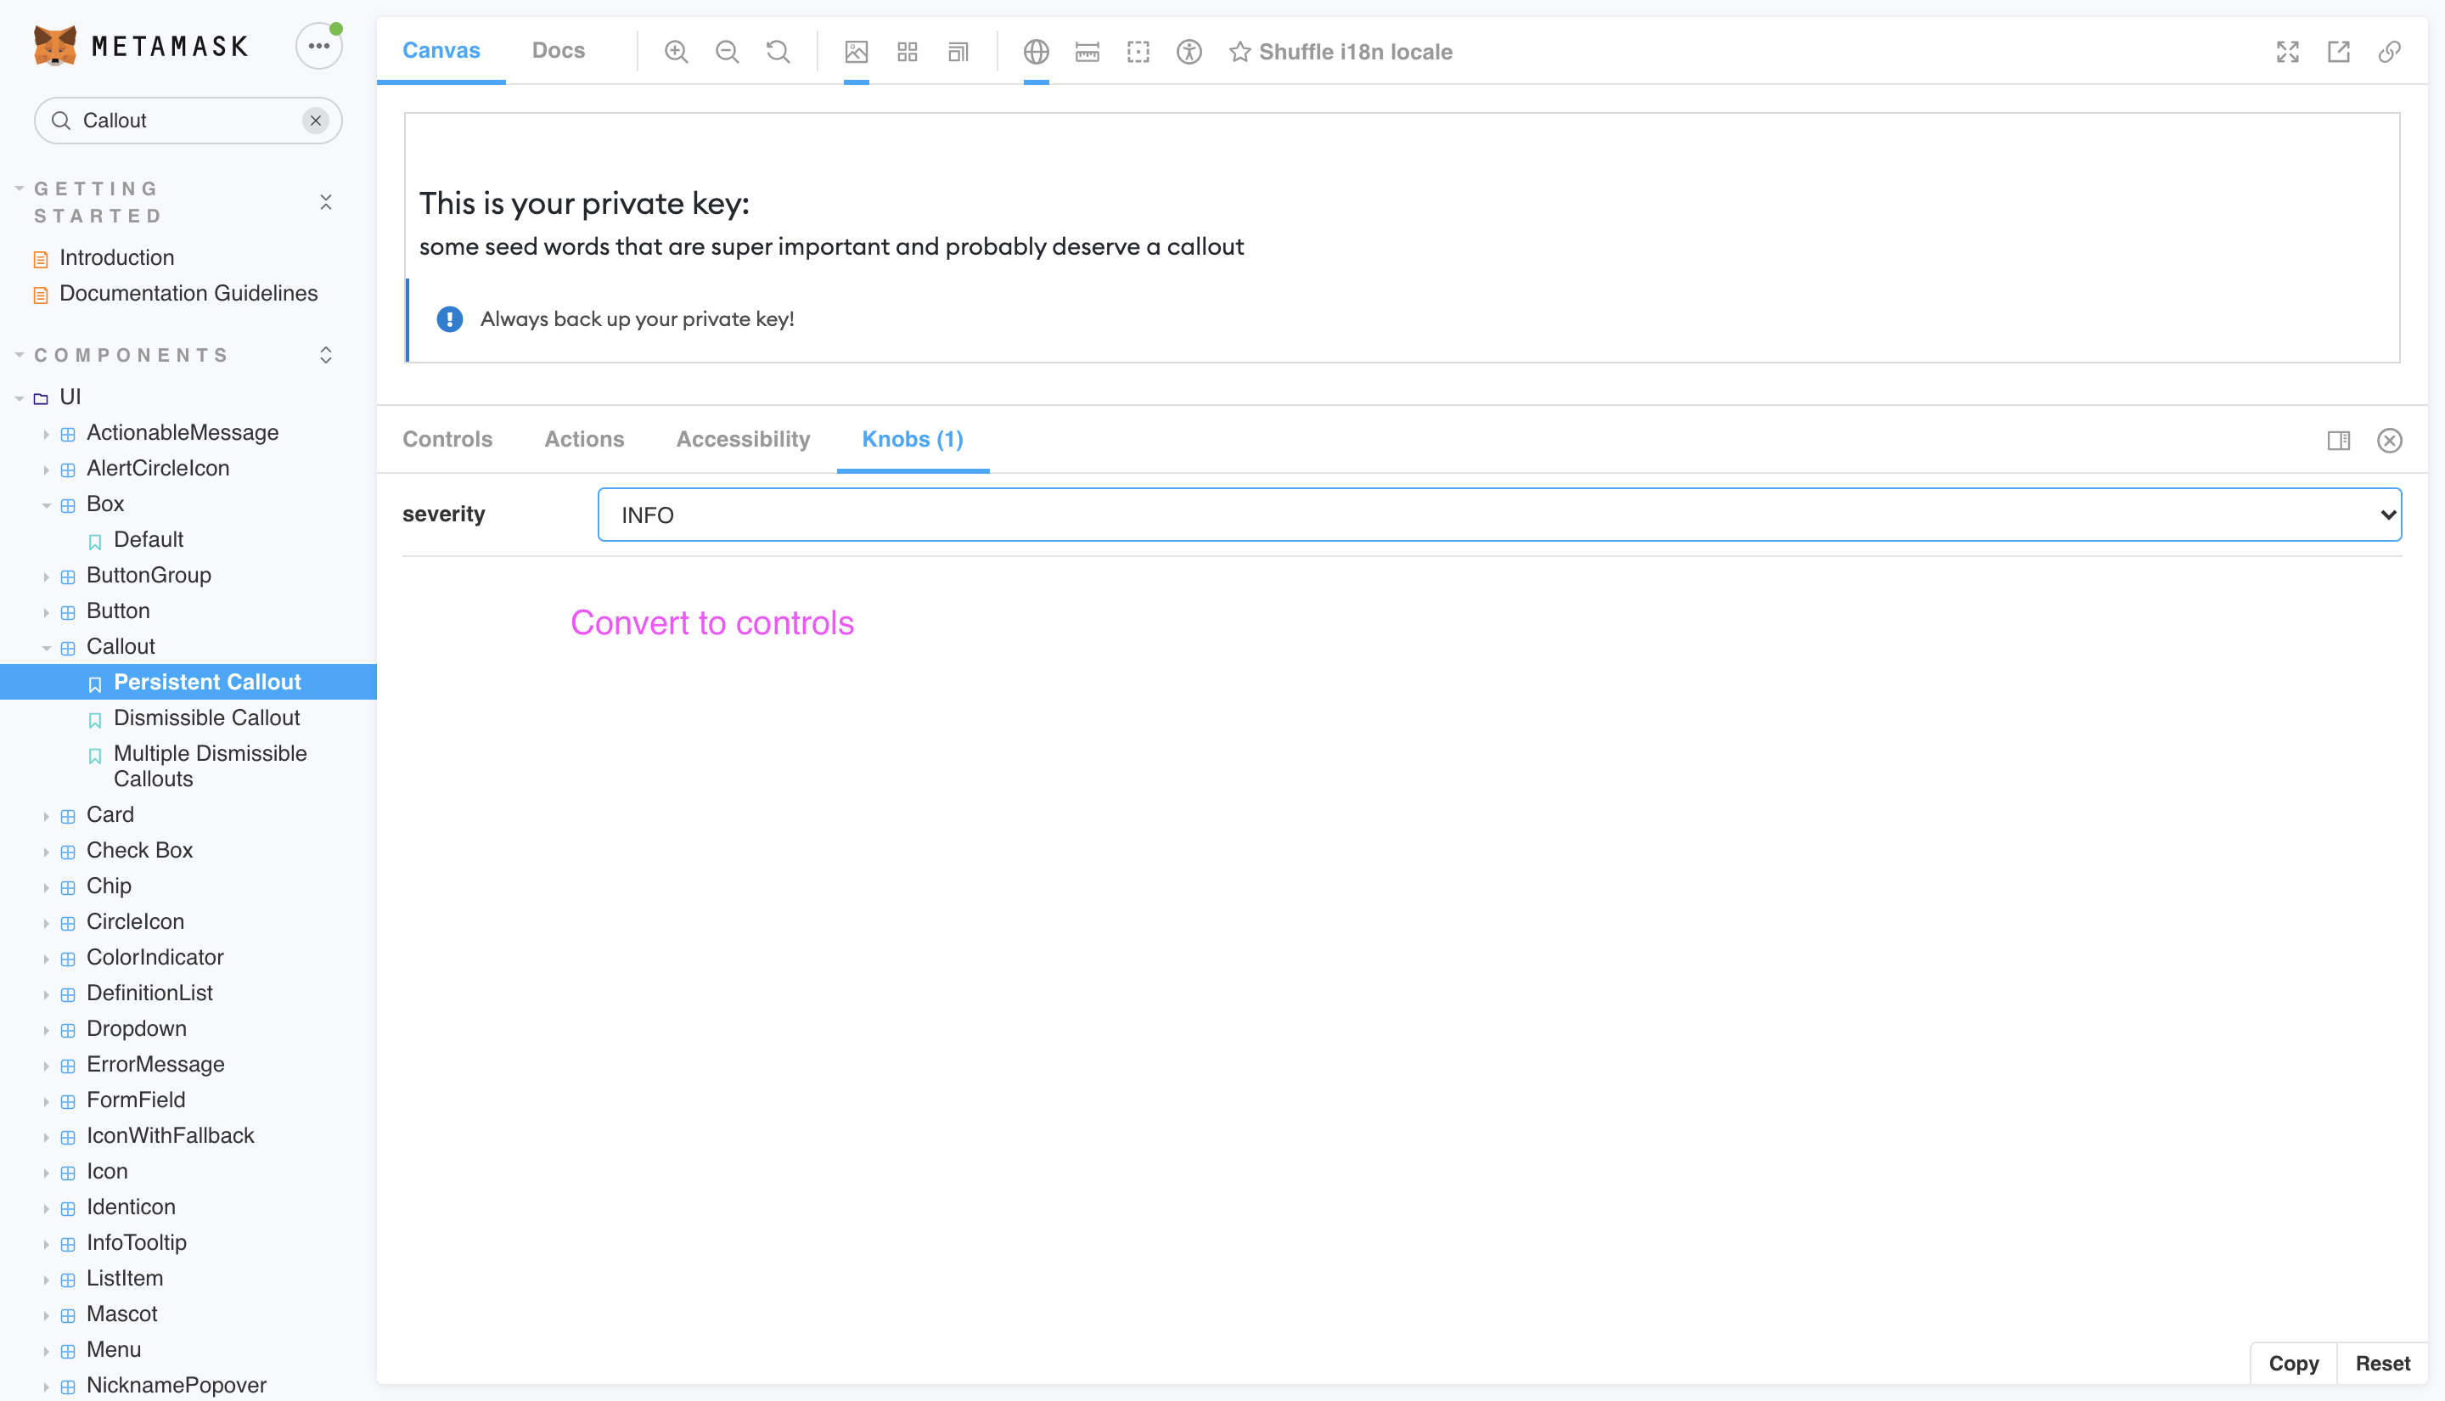Run accessibility vision simulator icon
The width and height of the screenshot is (2445, 1401).
(1189, 53)
